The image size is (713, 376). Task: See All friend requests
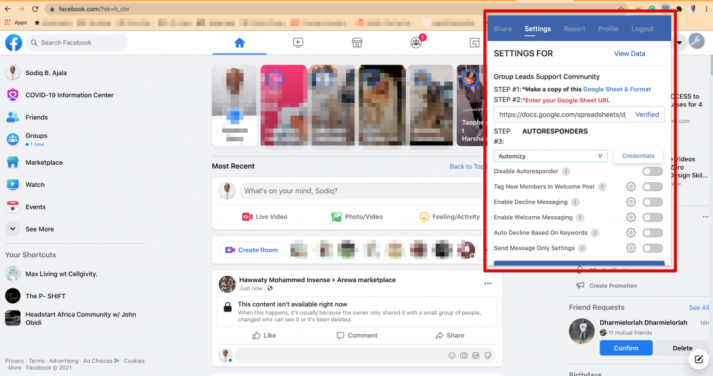click(698, 307)
